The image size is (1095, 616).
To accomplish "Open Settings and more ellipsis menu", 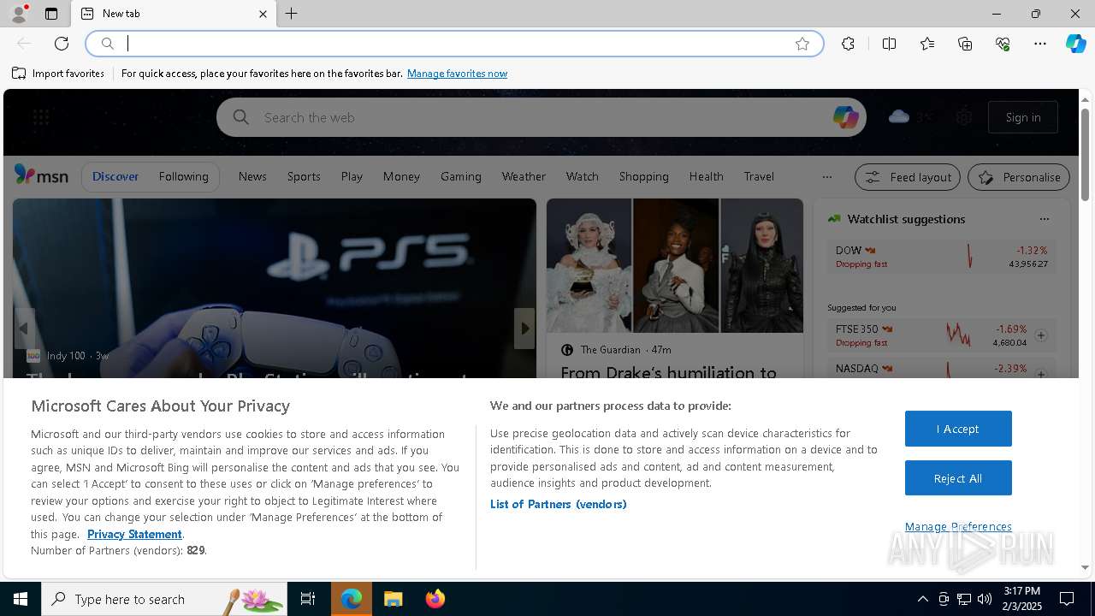I will coord(1040,44).
